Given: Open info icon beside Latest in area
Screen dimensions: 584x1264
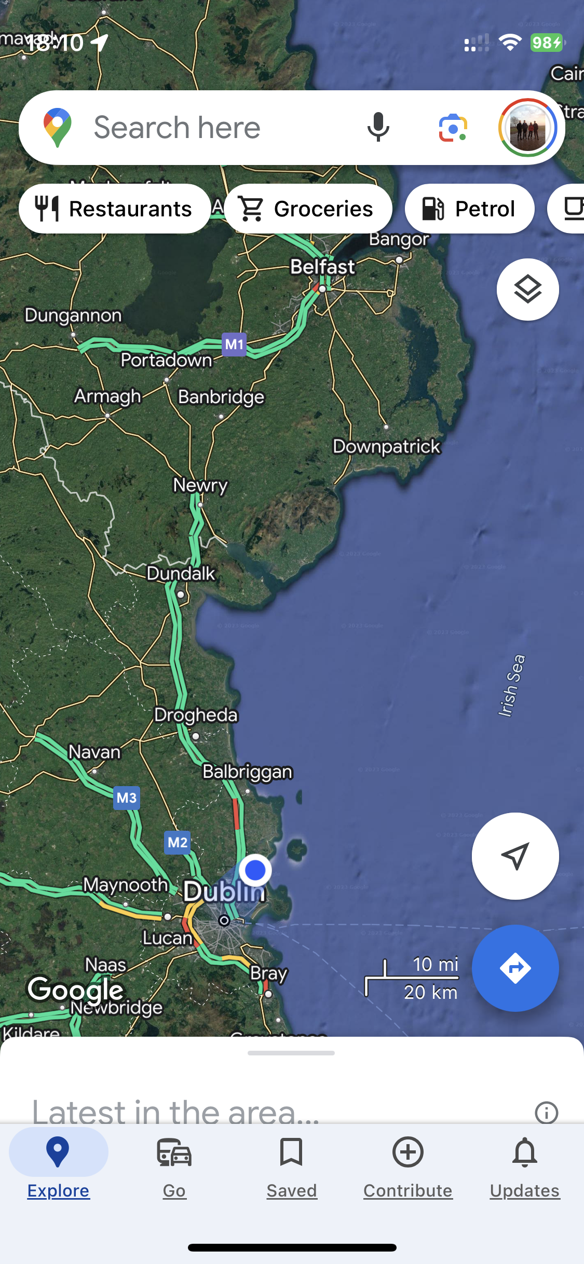Looking at the screenshot, I should [546, 1112].
